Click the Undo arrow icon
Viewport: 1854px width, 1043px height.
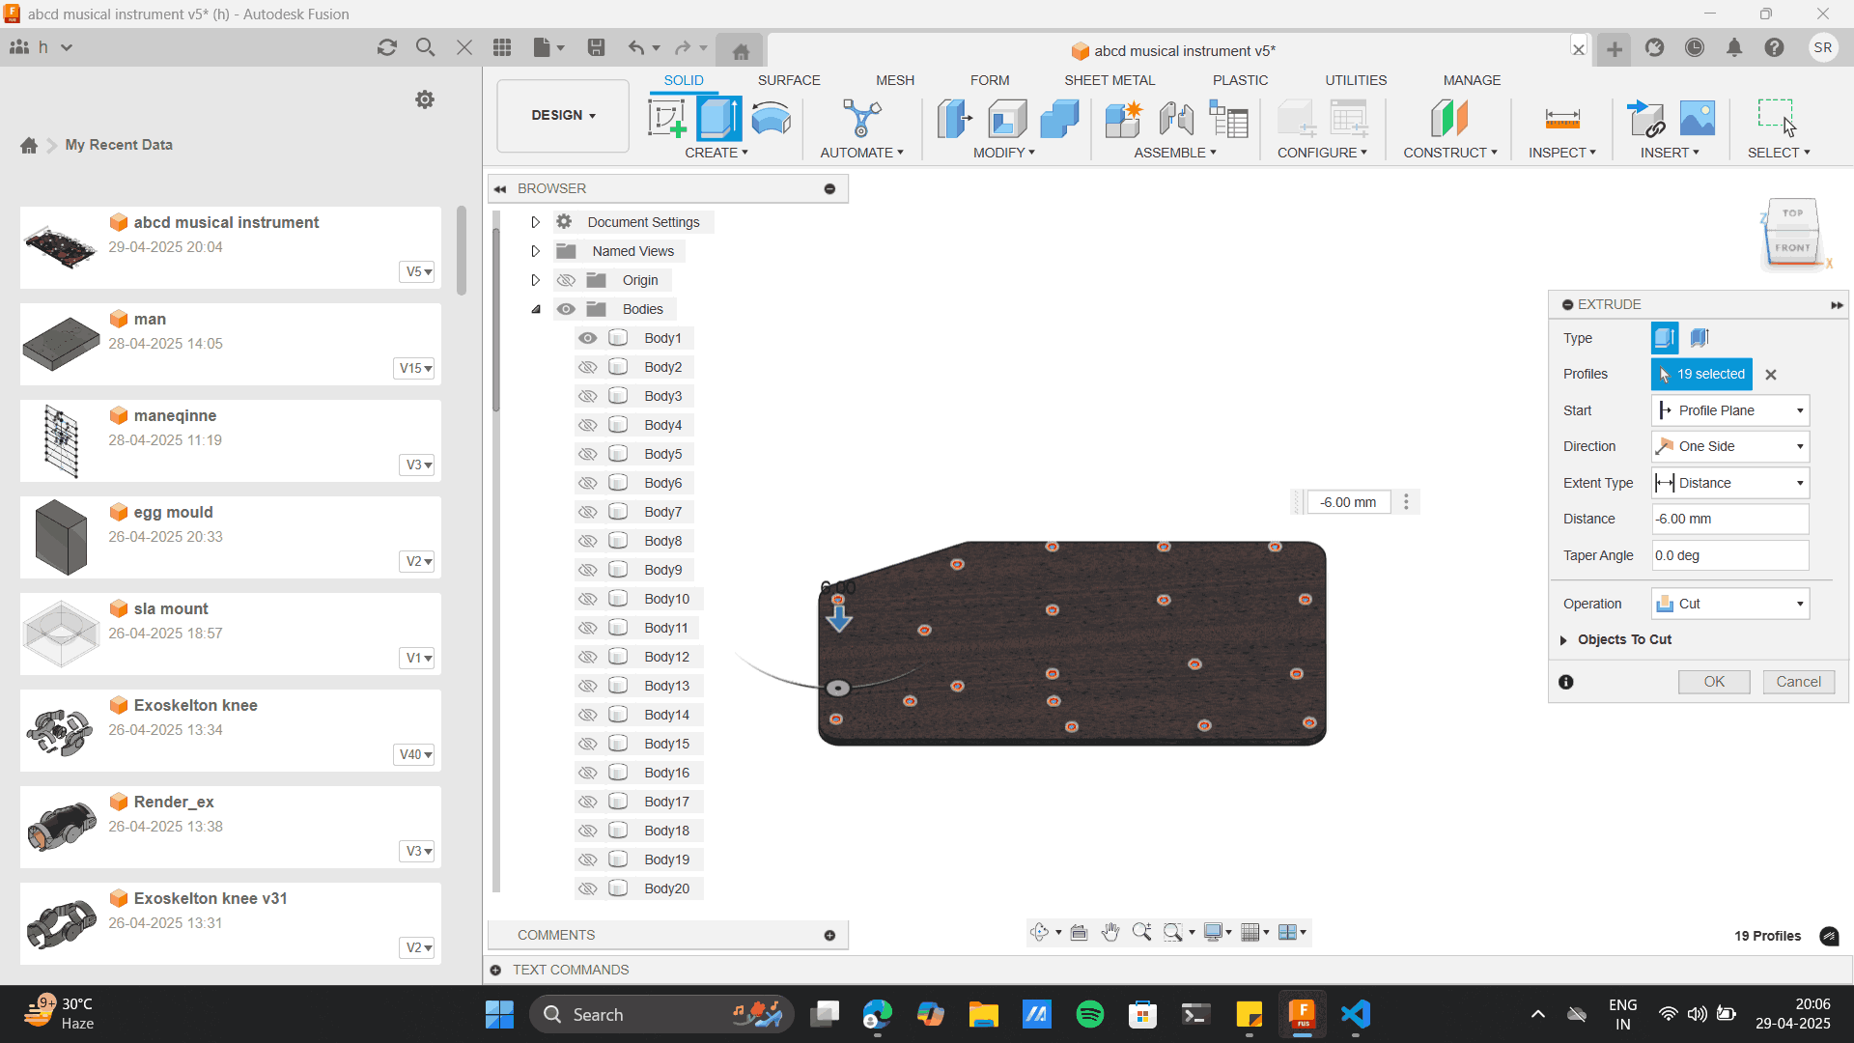(636, 47)
